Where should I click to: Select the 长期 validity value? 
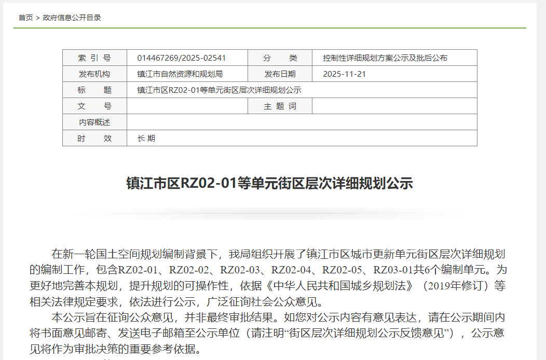click(x=146, y=139)
